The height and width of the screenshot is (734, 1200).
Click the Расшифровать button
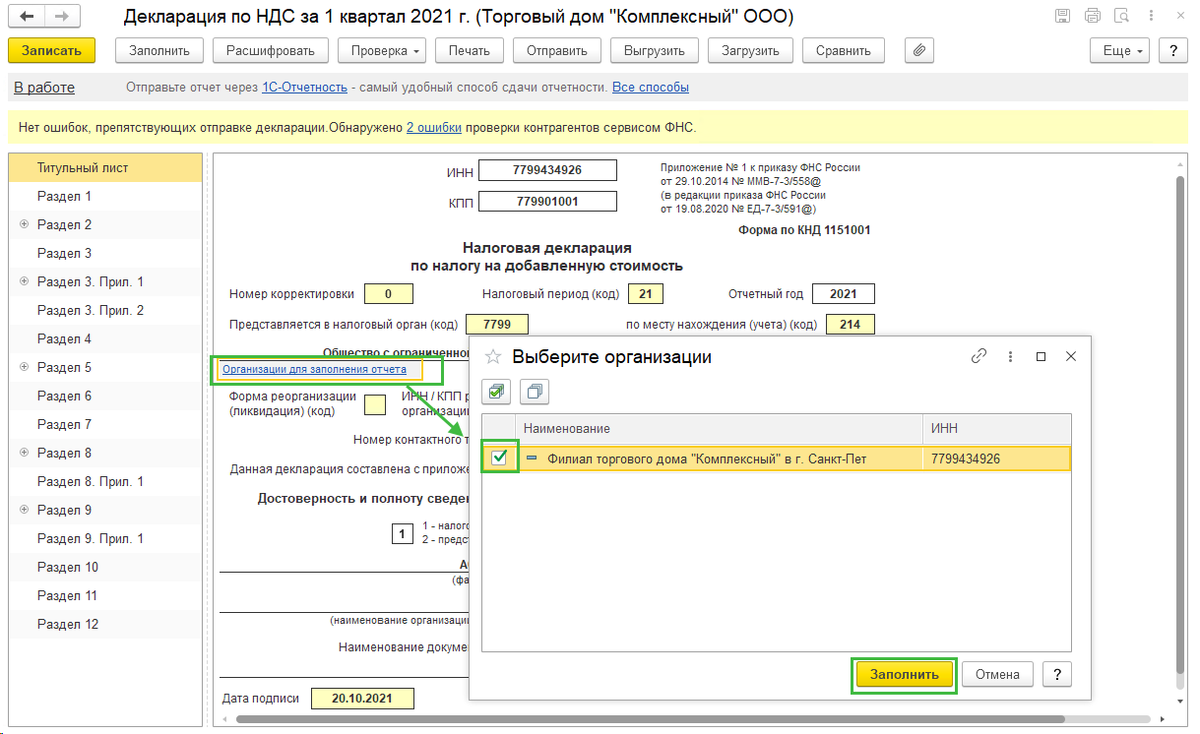point(271,50)
